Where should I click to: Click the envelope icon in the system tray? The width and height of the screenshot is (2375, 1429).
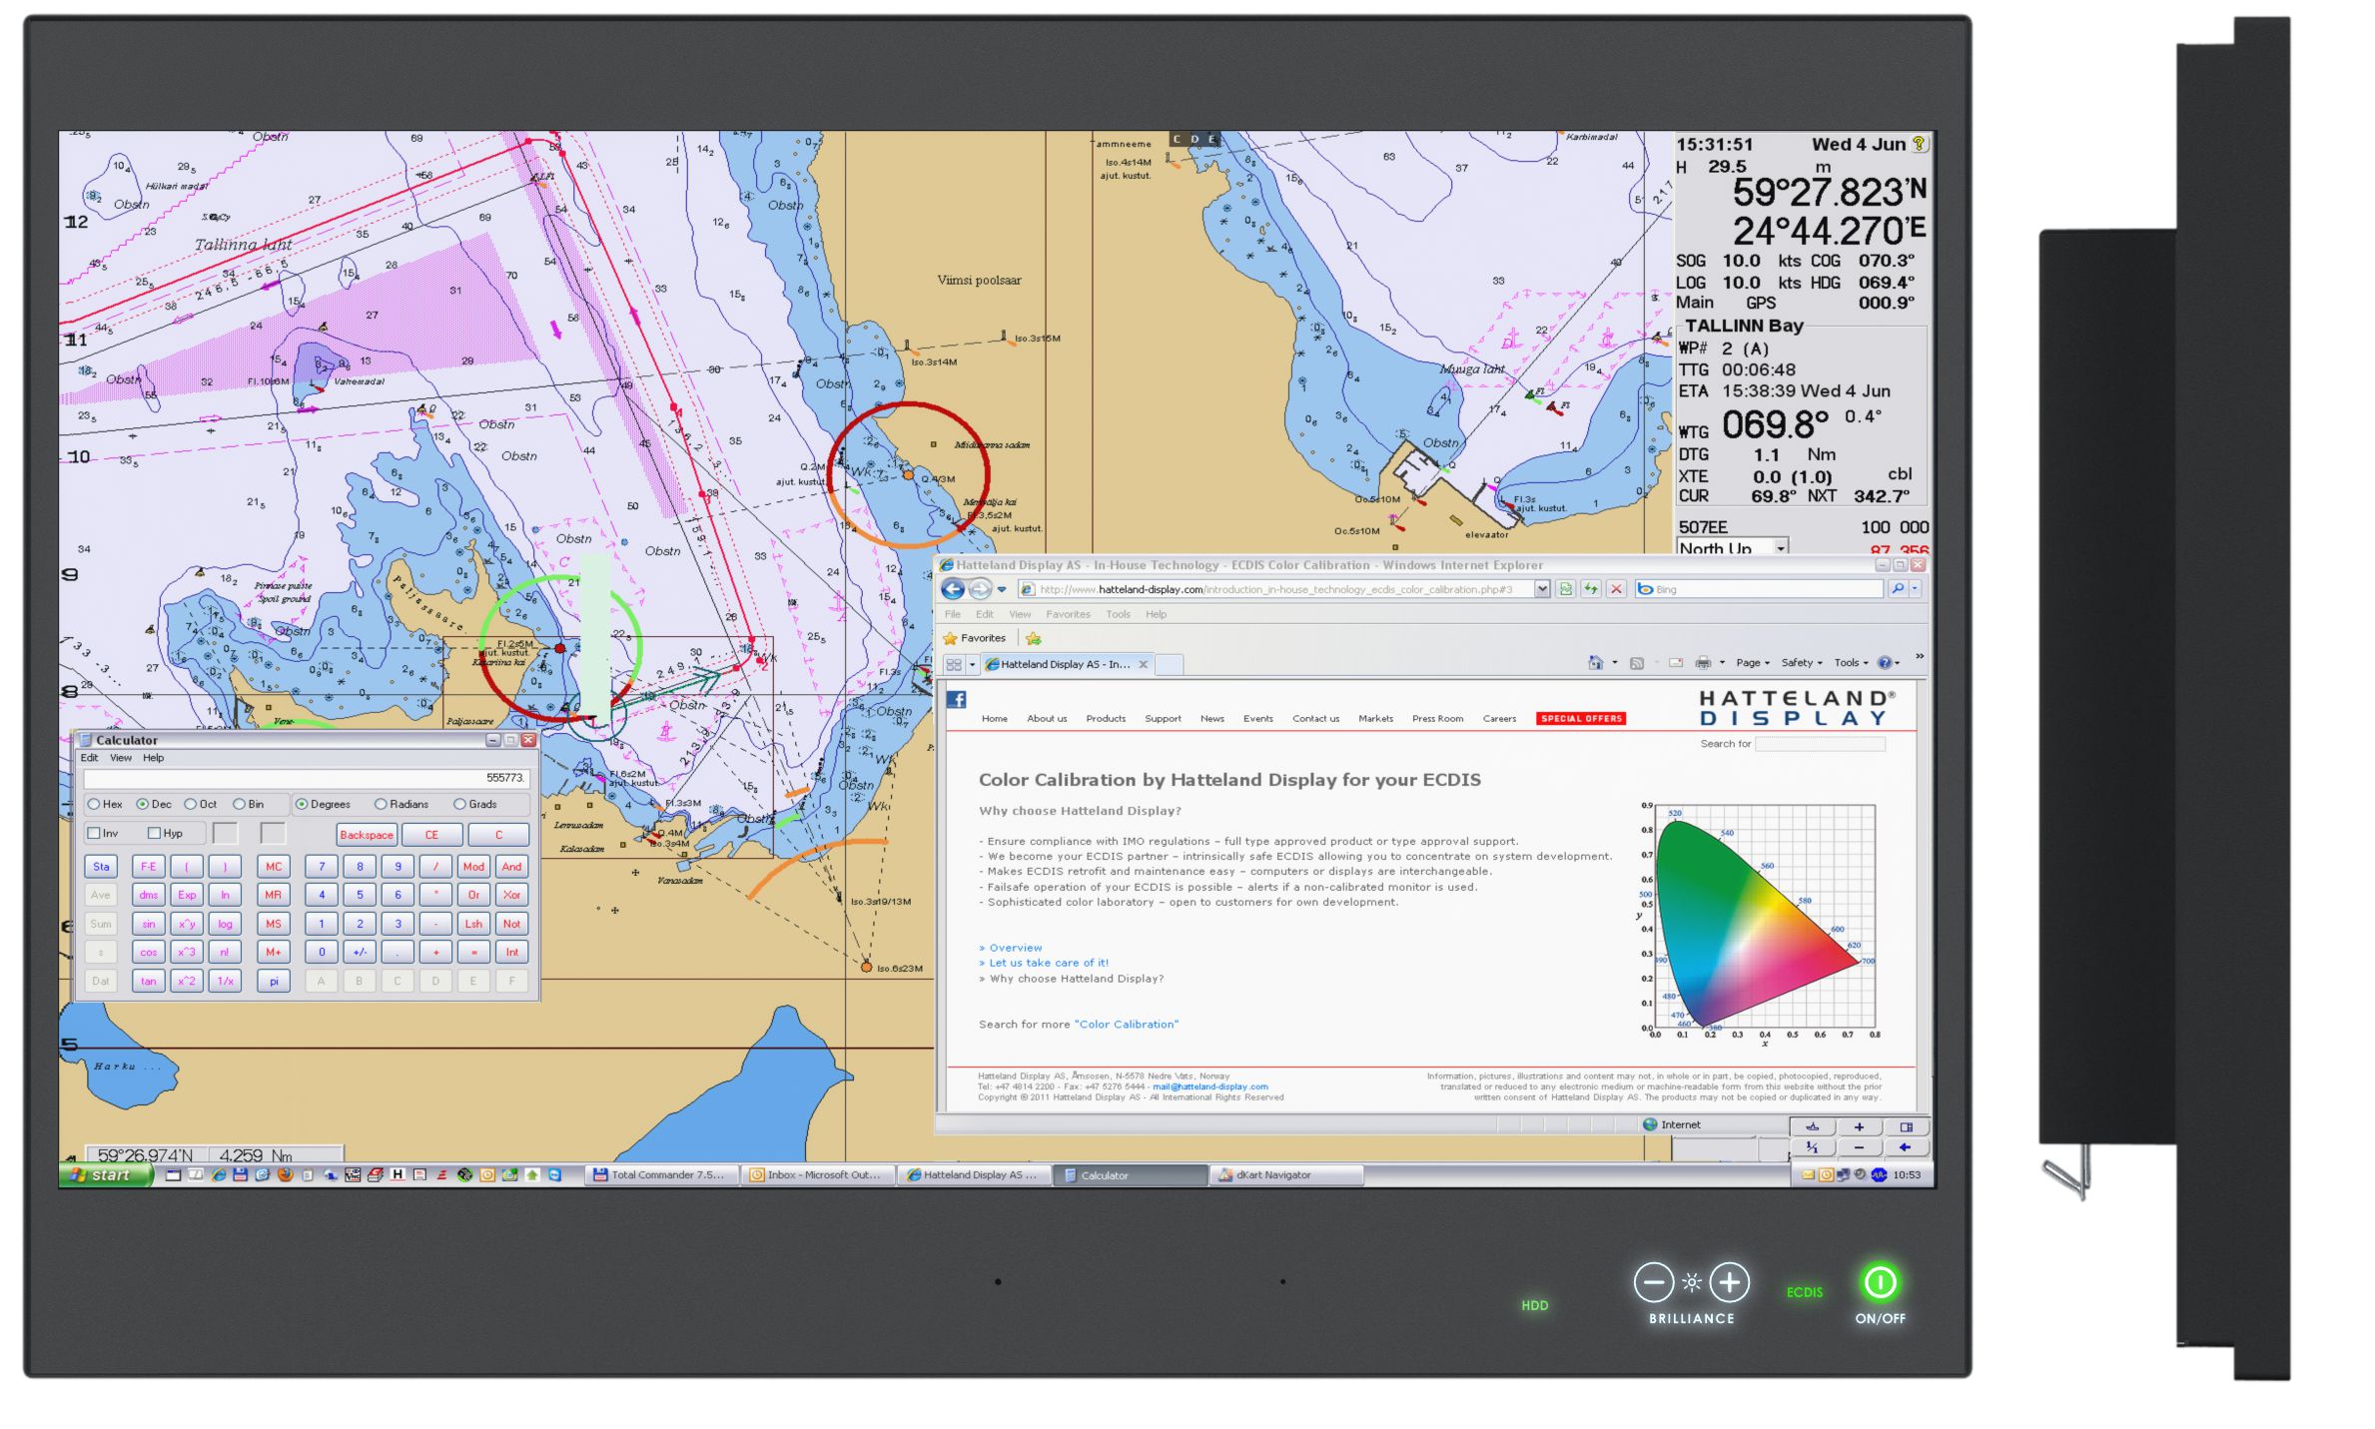coord(1807,1174)
